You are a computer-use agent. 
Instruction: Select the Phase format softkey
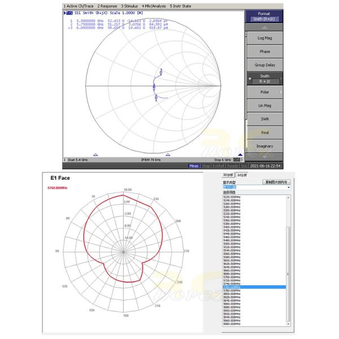pos(264,51)
